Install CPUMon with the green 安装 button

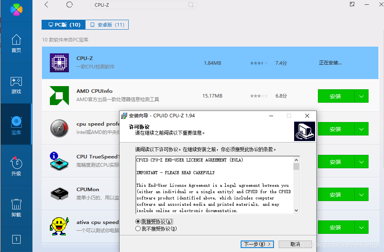point(336,194)
